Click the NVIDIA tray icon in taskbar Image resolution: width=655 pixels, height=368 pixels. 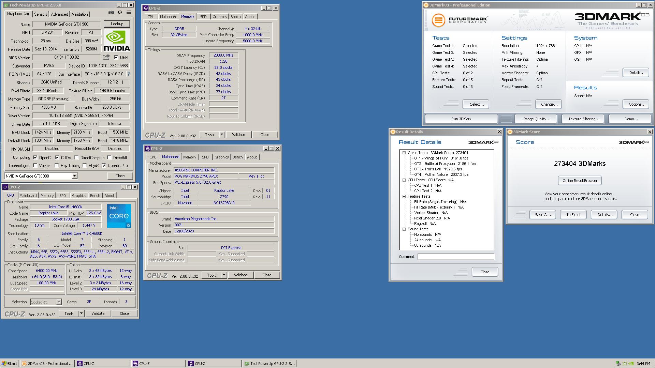coord(631,364)
